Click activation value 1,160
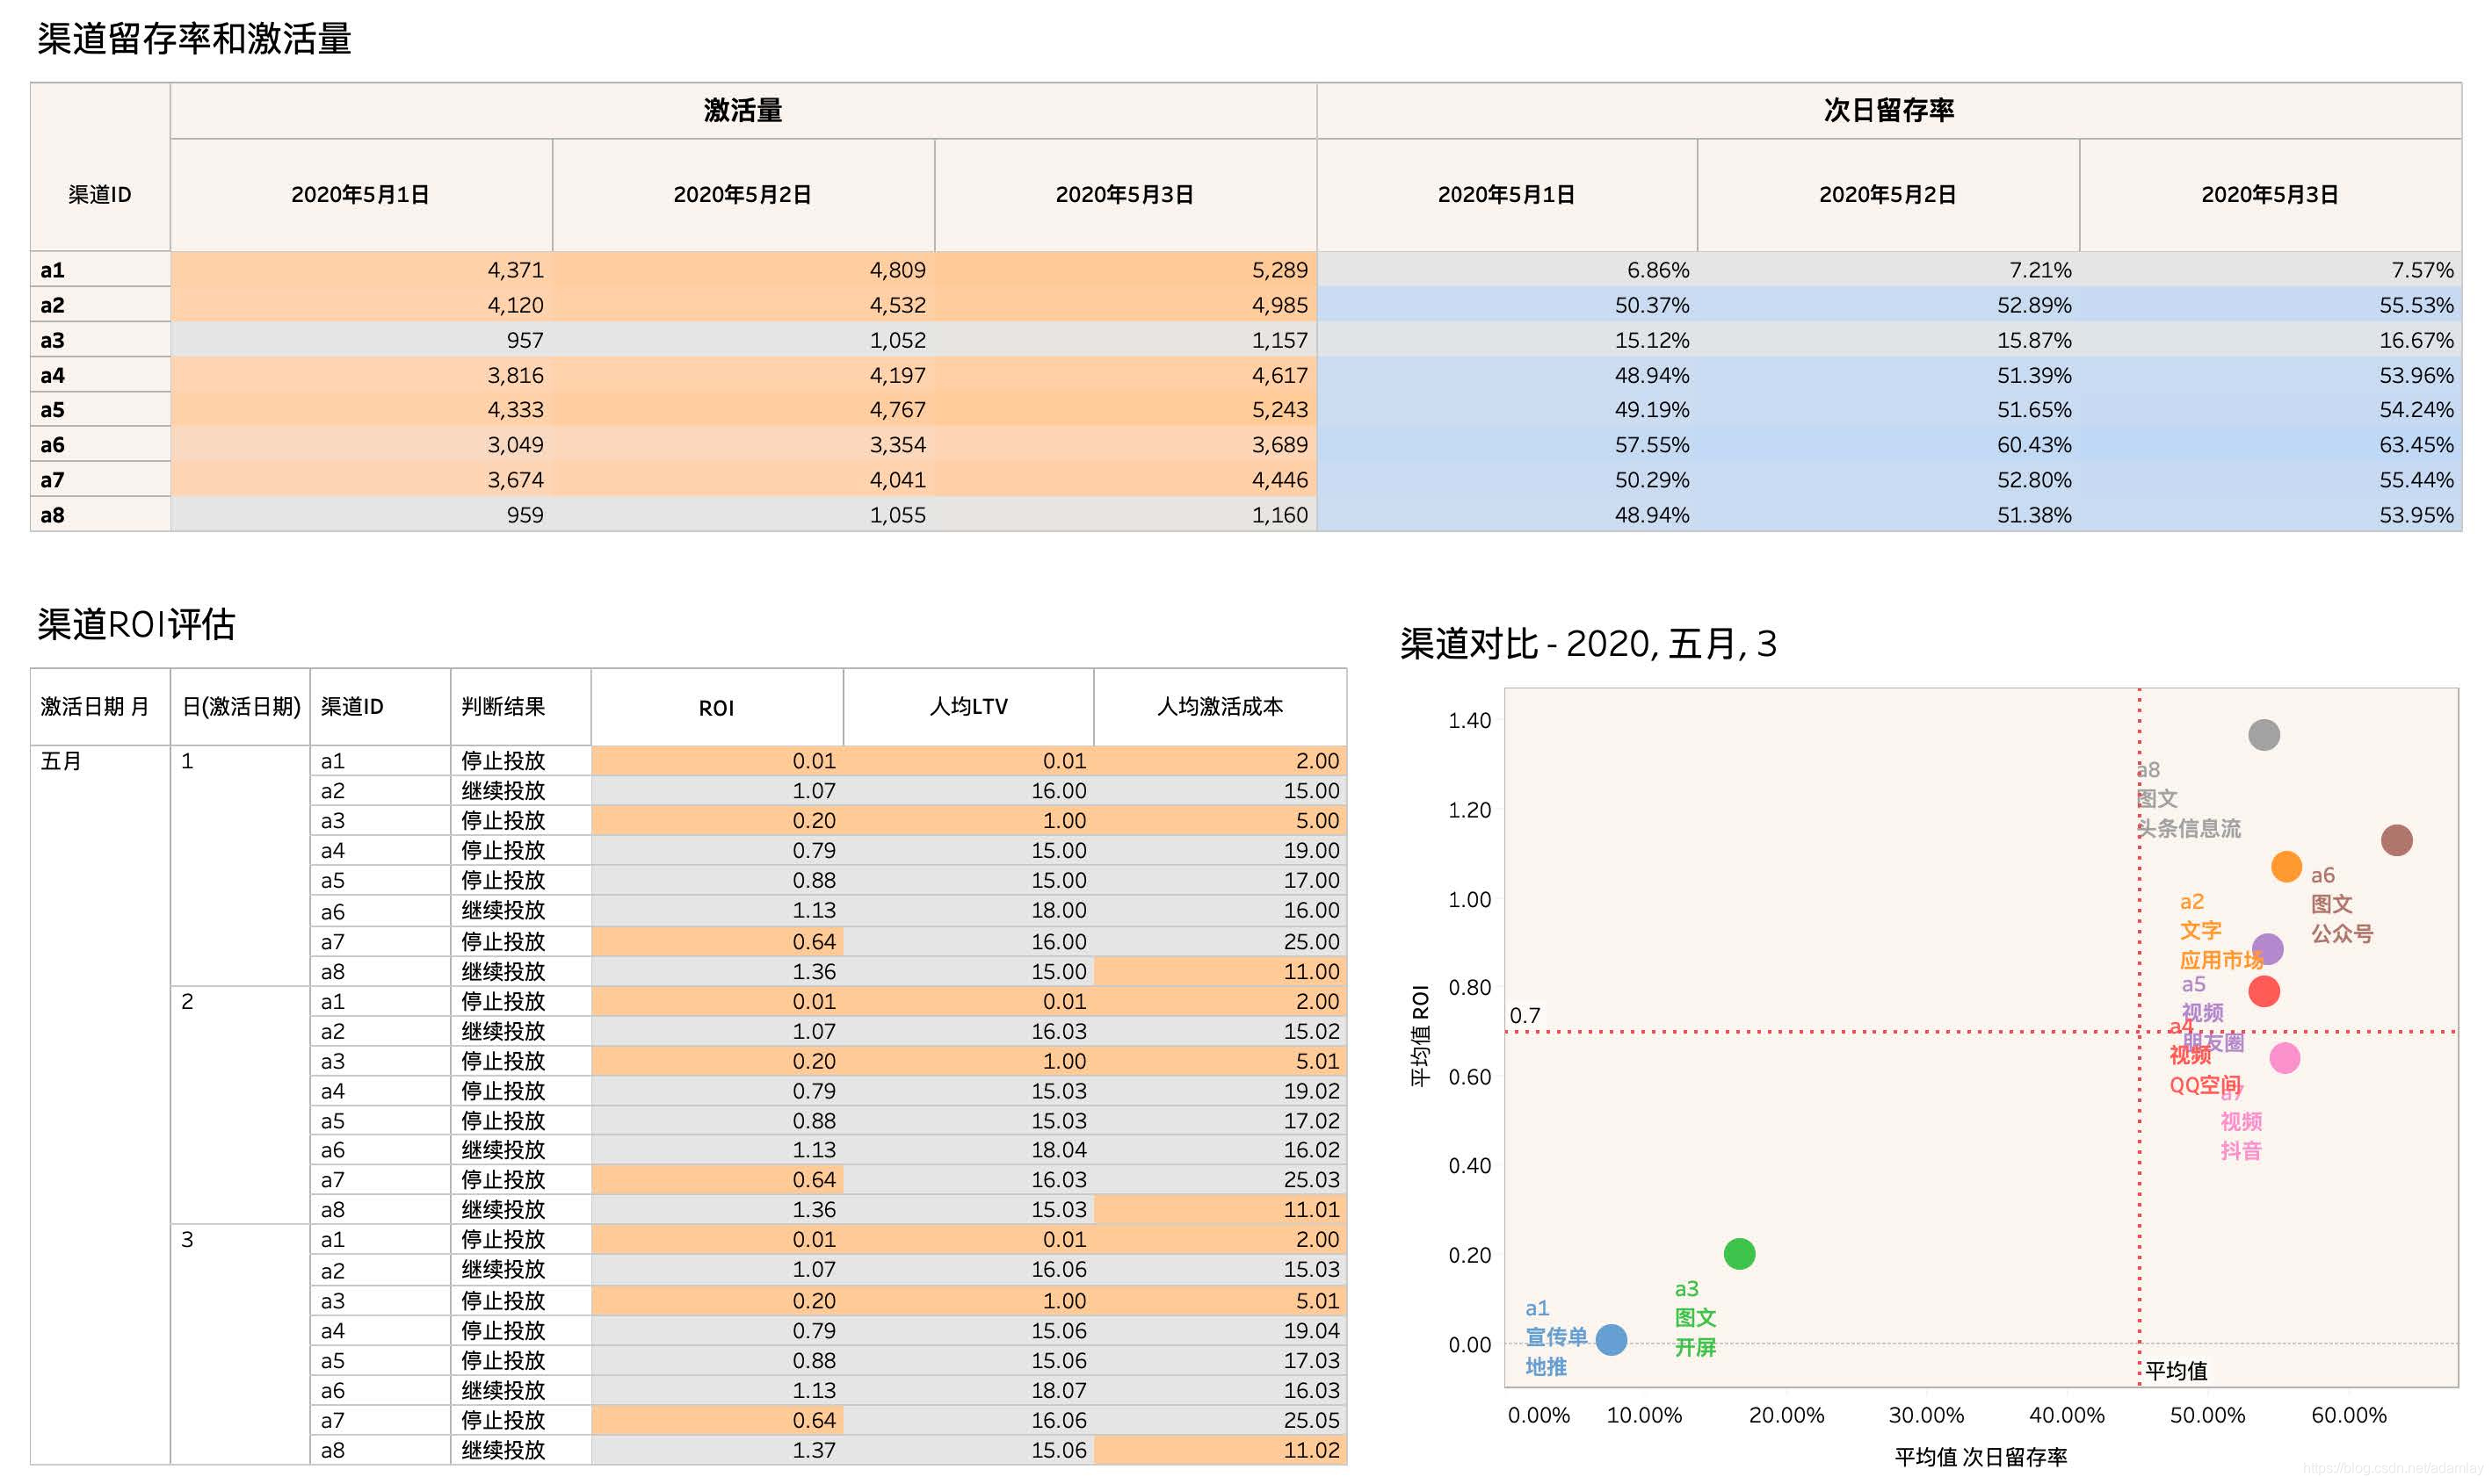Screen dimensions: 2492x1484 [x=1126, y=515]
